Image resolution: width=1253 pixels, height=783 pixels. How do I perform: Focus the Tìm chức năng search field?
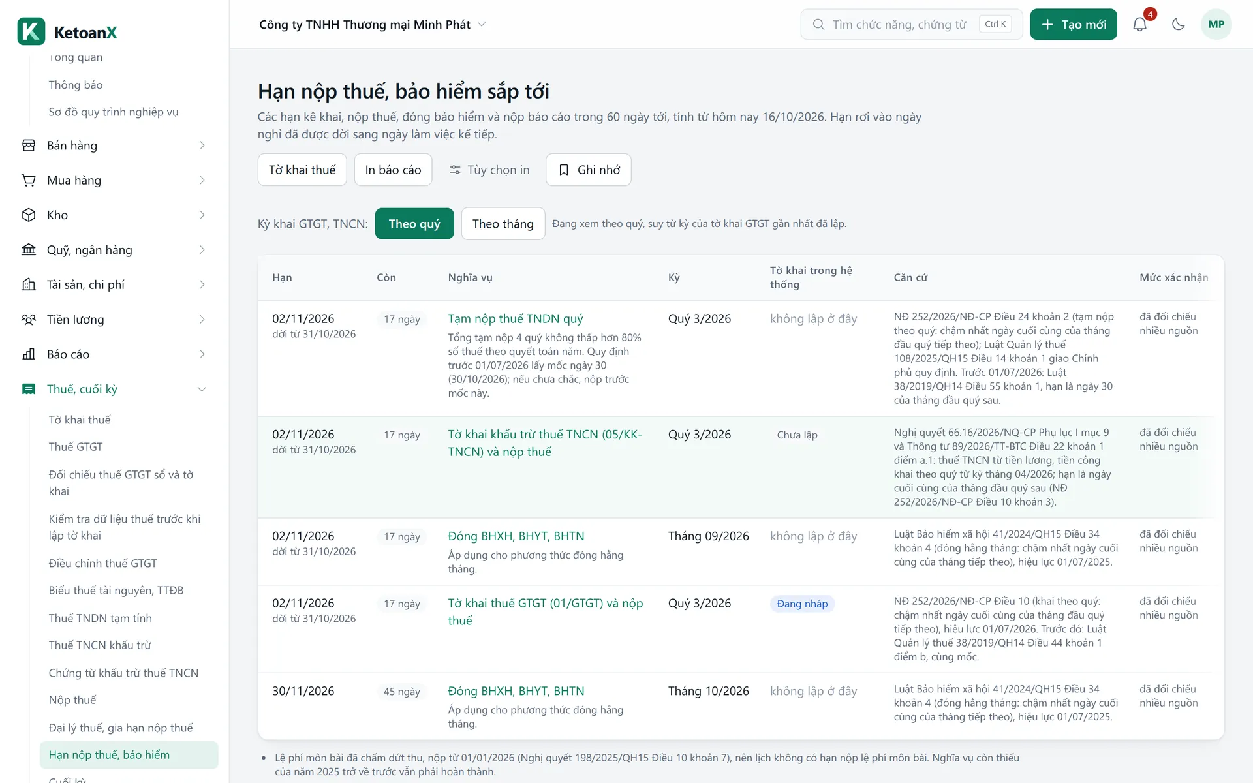[x=911, y=25]
